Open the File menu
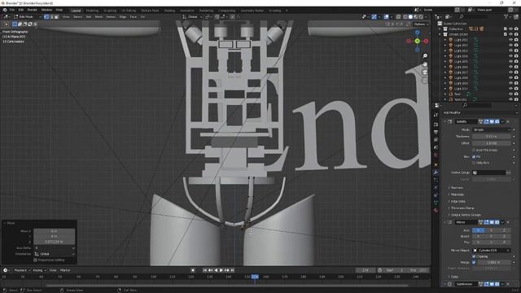This screenshot has height=293, width=521. coord(12,10)
